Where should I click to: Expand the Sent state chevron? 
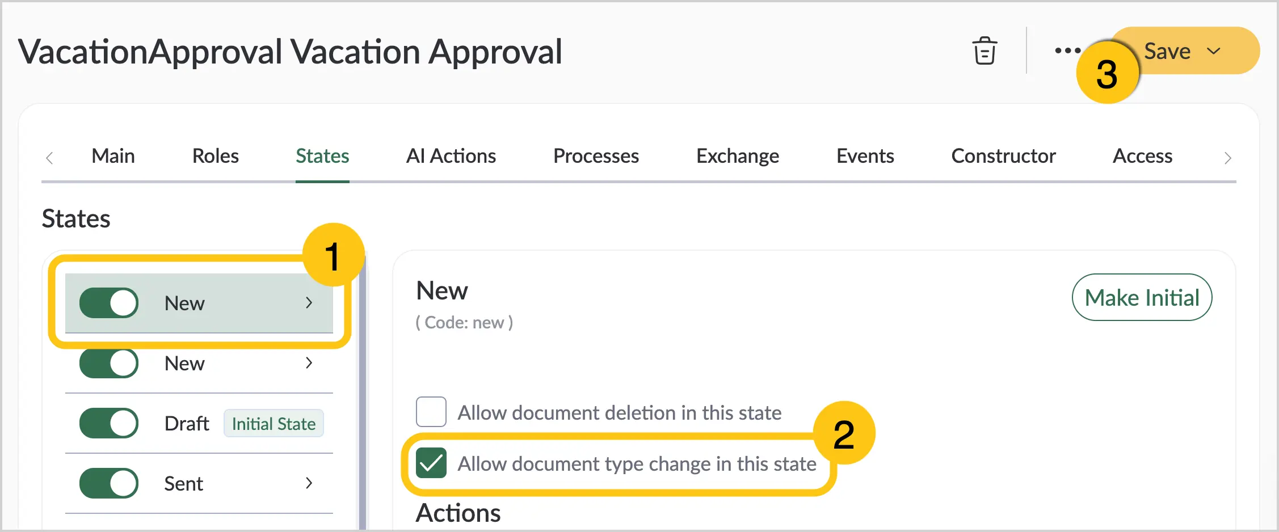(x=309, y=483)
